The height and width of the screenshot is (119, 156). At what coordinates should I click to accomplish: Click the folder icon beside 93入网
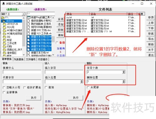pos(4,27)
